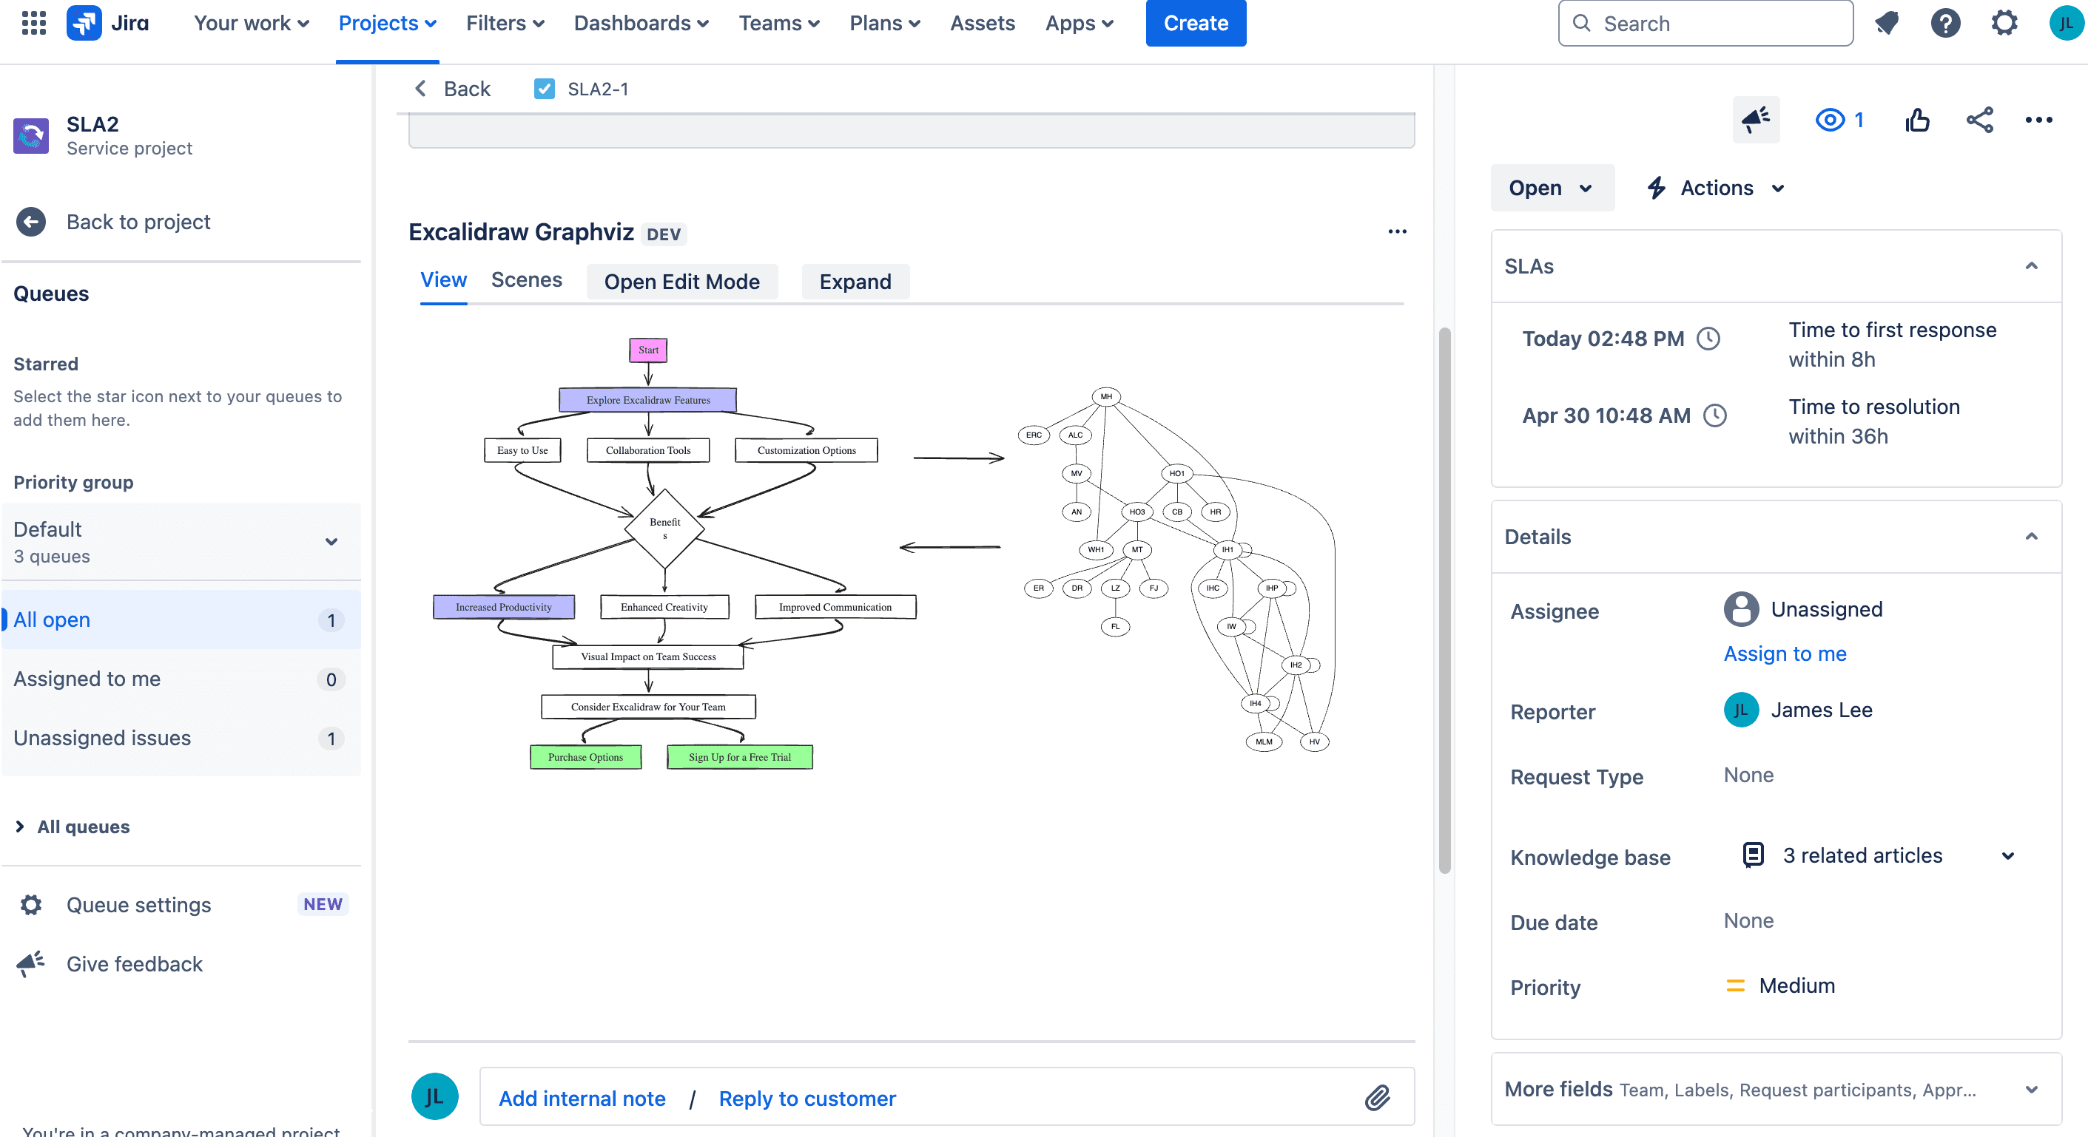The image size is (2088, 1137).
Task: Click the Medium priority icon
Action: point(1735,985)
